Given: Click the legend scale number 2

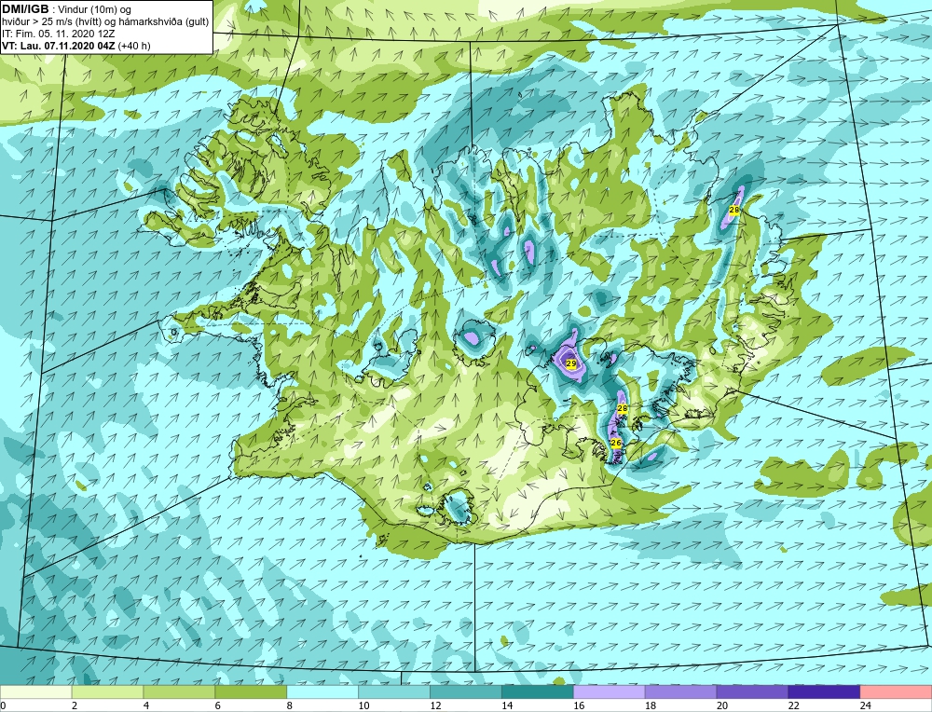Looking at the screenshot, I should (75, 705).
